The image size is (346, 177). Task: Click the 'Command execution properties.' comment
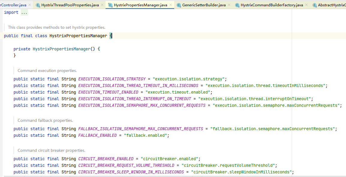[47, 70]
